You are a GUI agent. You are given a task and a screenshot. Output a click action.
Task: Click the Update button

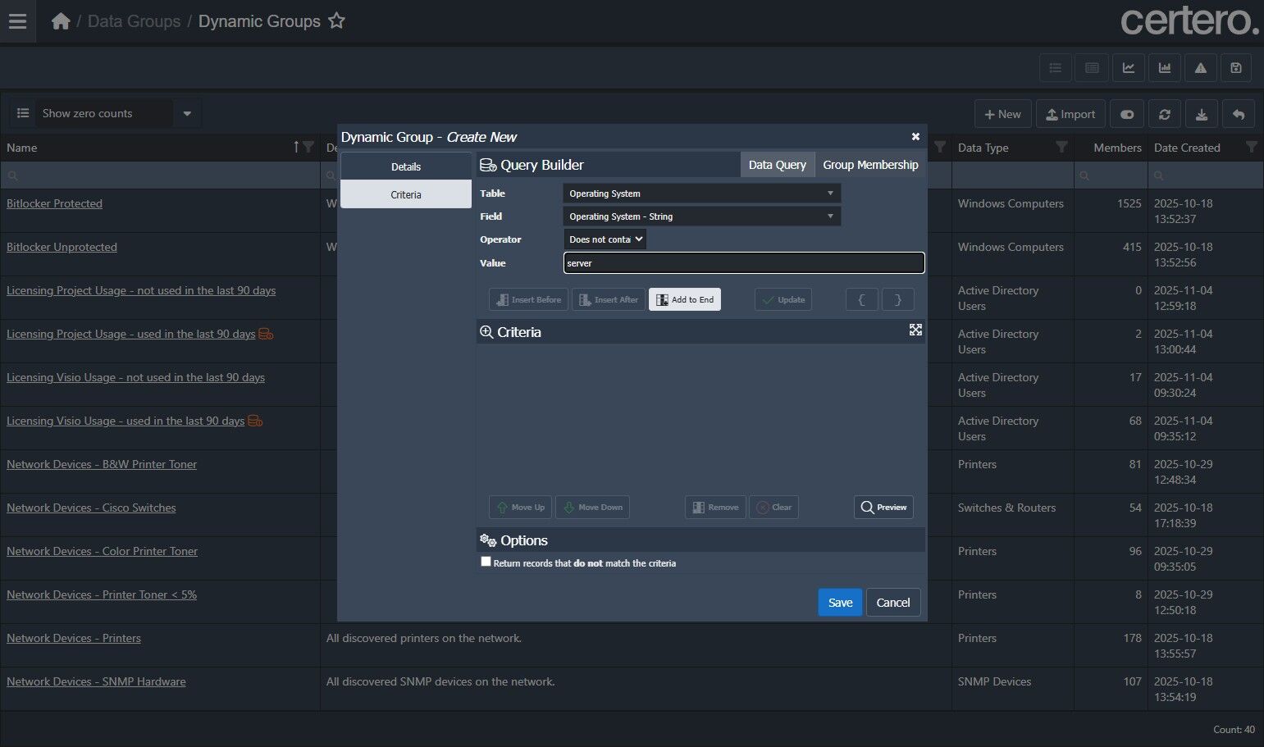click(x=783, y=299)
